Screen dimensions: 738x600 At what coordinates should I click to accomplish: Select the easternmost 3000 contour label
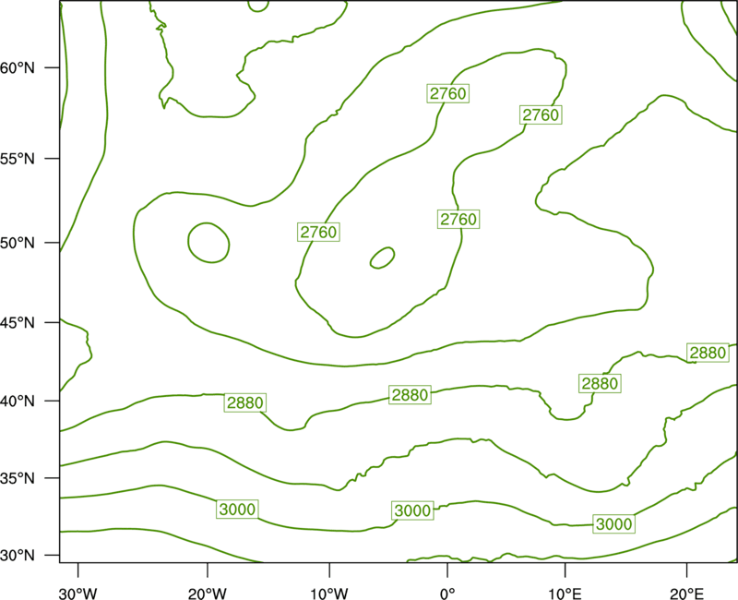[613, 523]
